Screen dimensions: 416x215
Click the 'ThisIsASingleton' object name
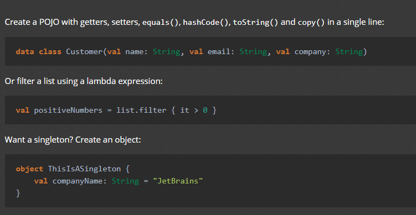pyautogui.click(x=84, y=169)
